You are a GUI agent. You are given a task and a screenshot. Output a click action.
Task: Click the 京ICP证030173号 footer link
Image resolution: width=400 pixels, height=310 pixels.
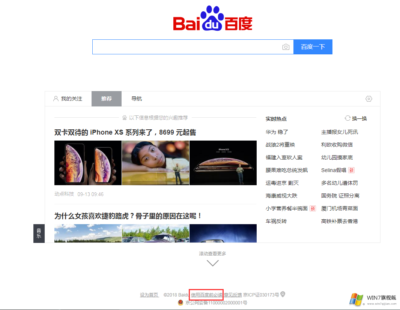point(261,295)
